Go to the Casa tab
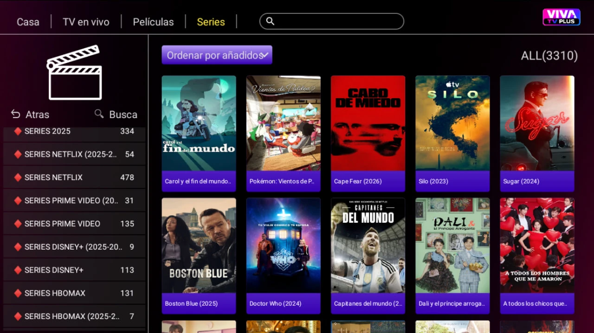 pos(28,22)
